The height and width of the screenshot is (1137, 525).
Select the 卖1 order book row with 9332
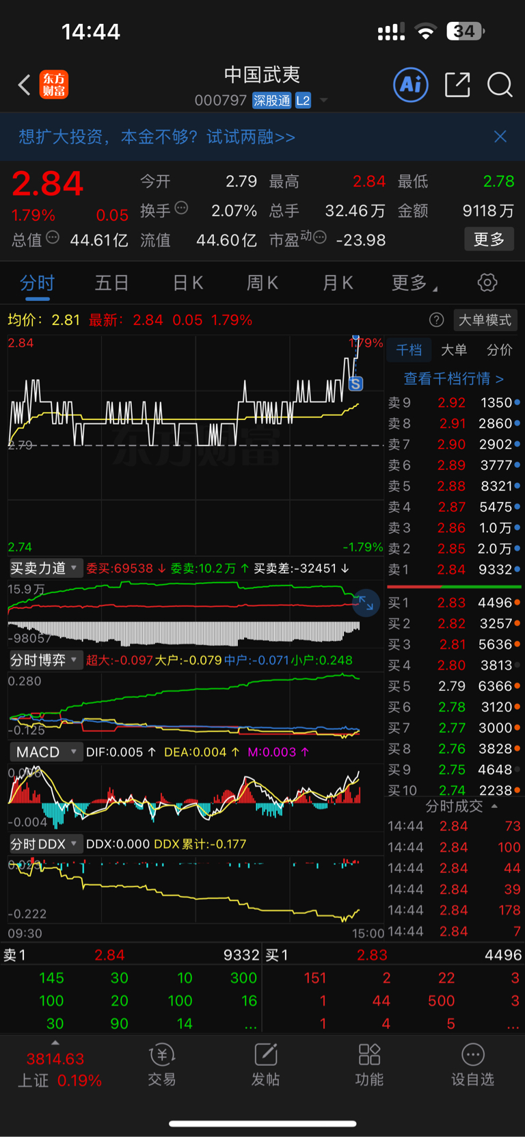pyautogui.click(x=454, y=570)
